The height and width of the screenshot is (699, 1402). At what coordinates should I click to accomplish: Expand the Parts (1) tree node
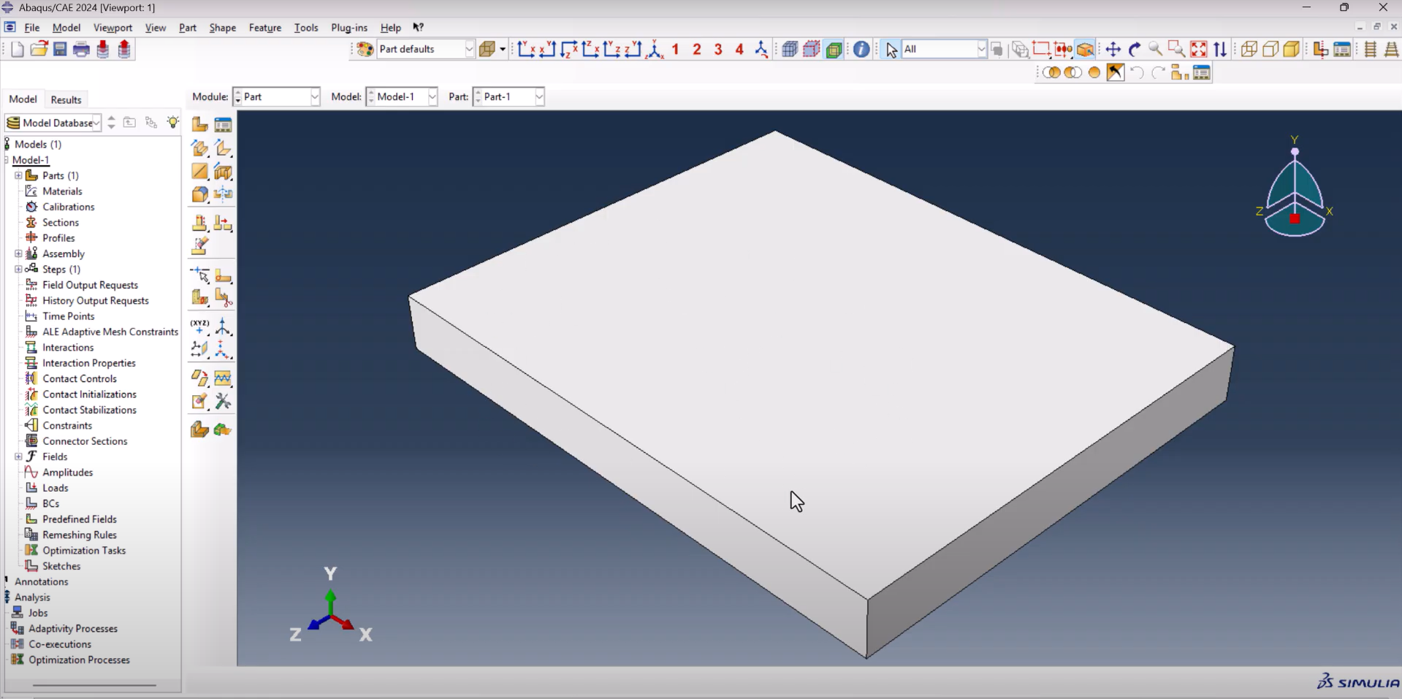[x=18, y=175]
